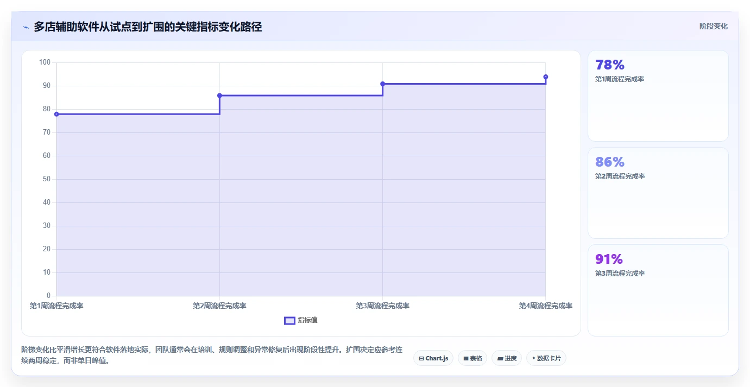Click the x-axis label 第3周流程完成率

pyautogui.click(x=382, y=306)
